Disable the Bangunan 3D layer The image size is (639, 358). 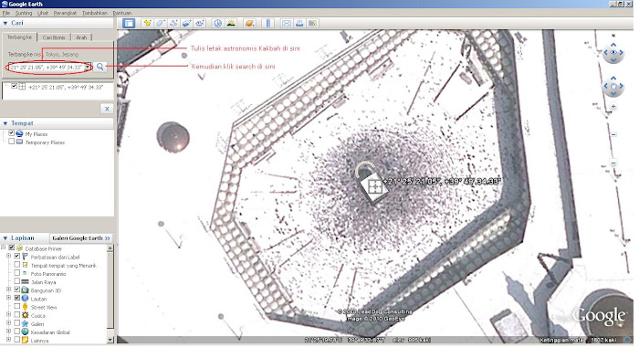17,290
